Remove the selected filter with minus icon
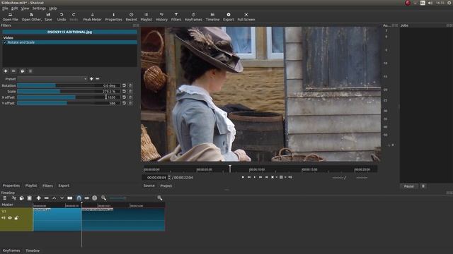Image resolution: width=453 pixels, height=254 pixels. (13, 71)
